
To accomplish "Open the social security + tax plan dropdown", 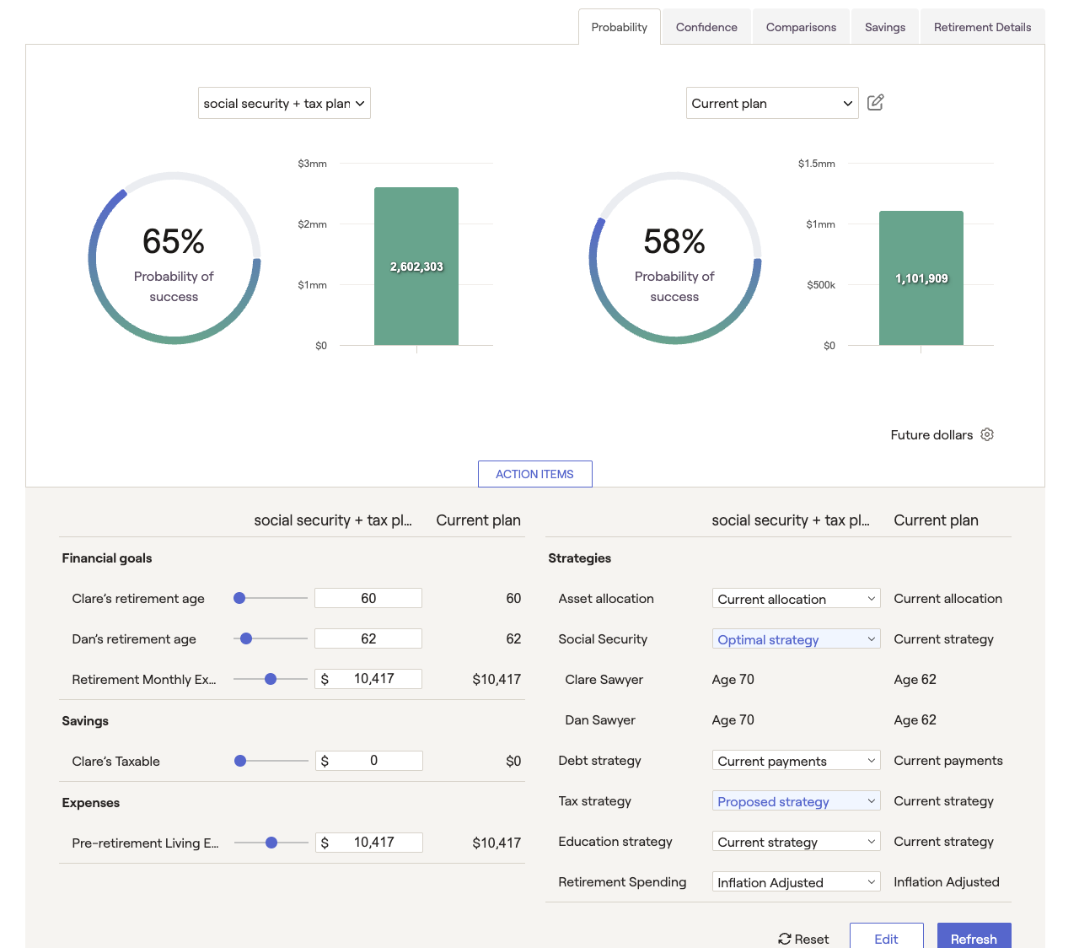I will click(x=284, y=103).
